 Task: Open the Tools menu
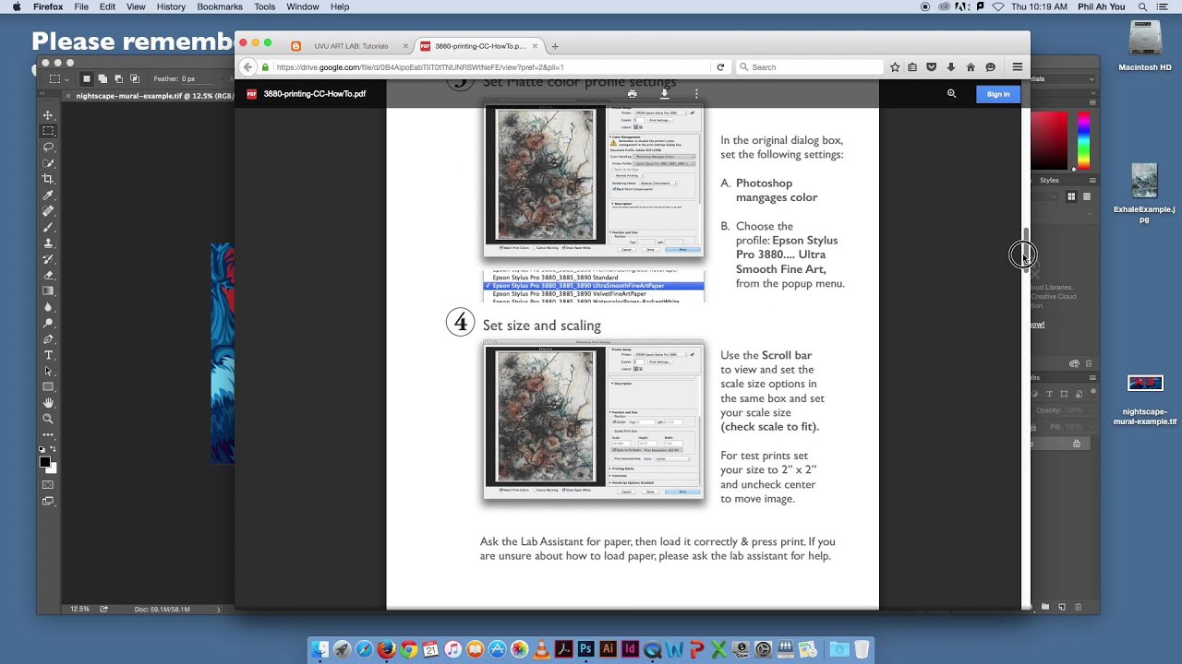264,6
